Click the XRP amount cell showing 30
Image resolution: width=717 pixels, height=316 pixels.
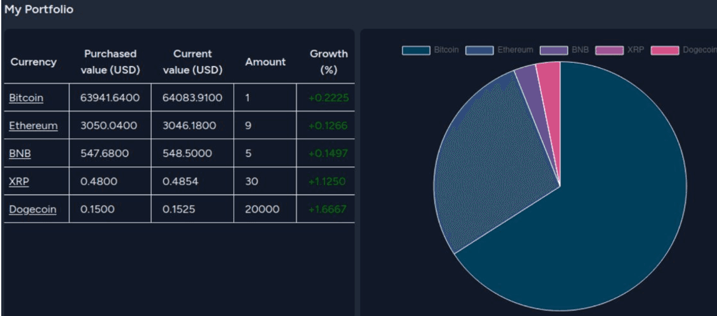(x=251, y=181)
